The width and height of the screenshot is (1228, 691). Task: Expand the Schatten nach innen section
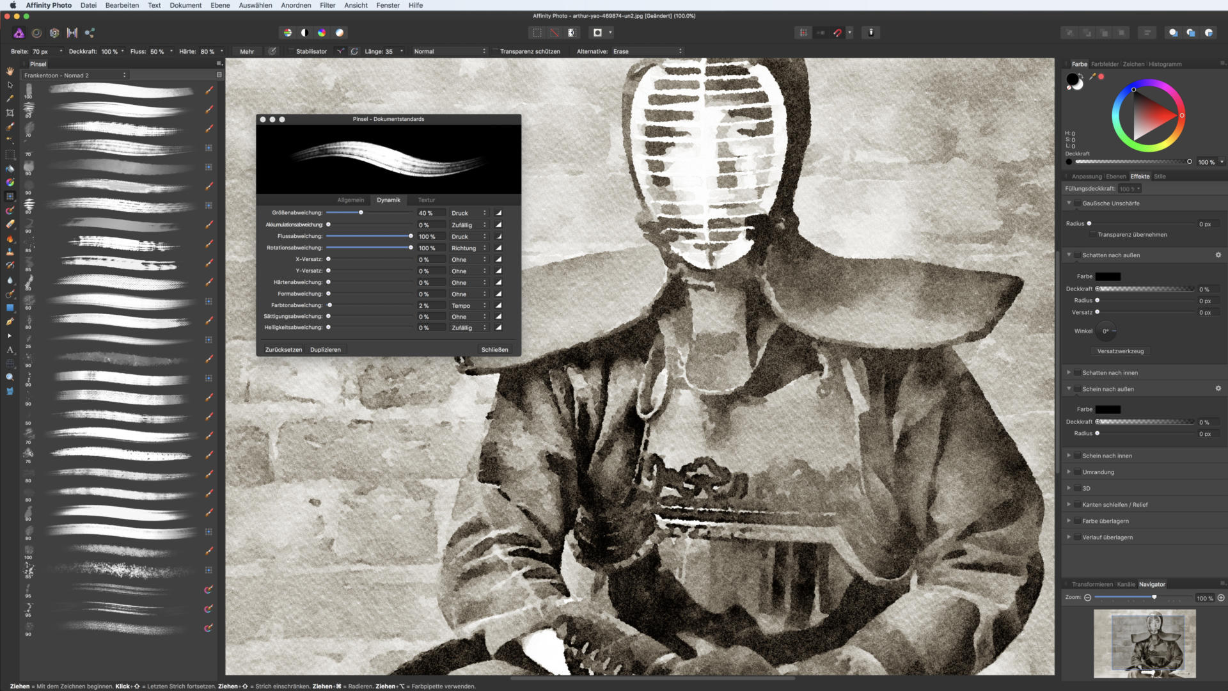pyautogui.click(x=1069, y=372)
